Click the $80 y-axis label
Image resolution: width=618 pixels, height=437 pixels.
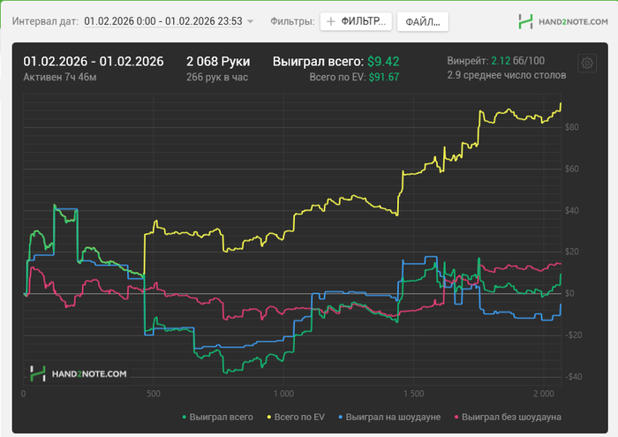572,127
